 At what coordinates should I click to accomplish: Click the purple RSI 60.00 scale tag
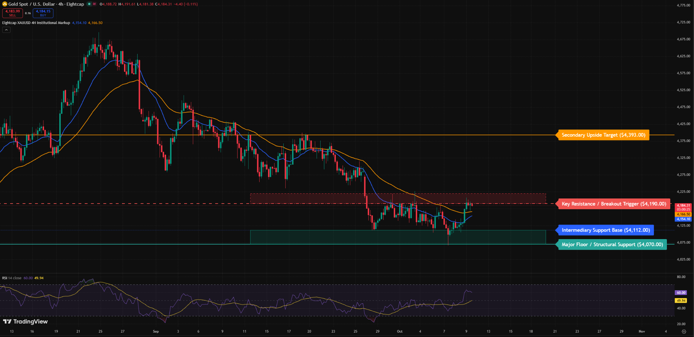tap(681, 293)
